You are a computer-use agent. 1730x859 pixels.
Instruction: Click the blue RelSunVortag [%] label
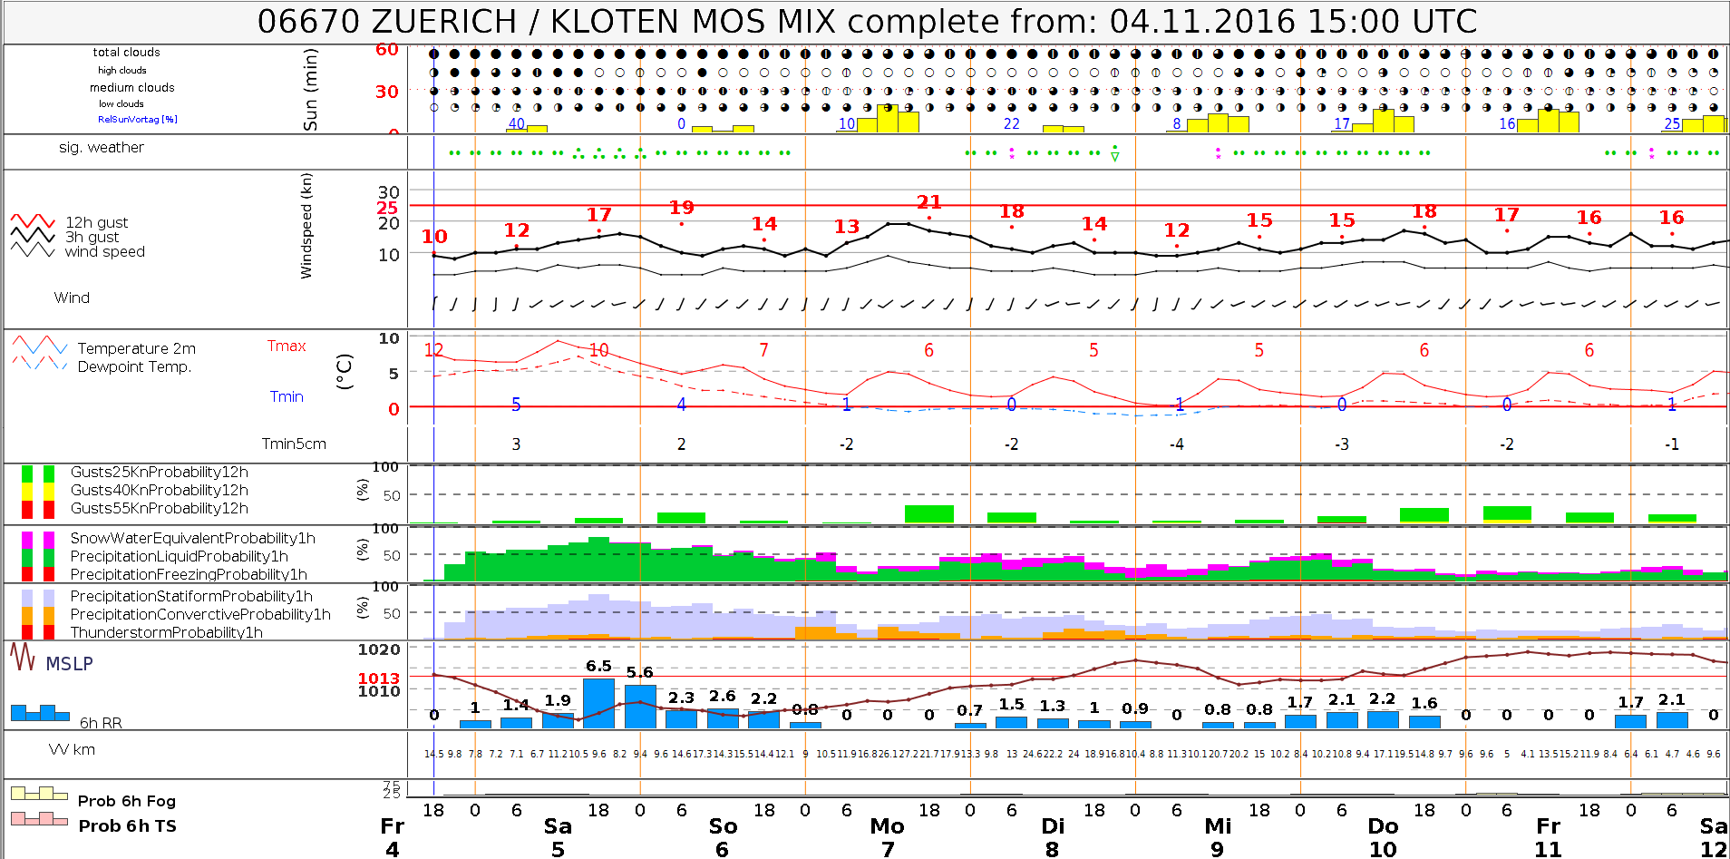click(x=137, y=120)
